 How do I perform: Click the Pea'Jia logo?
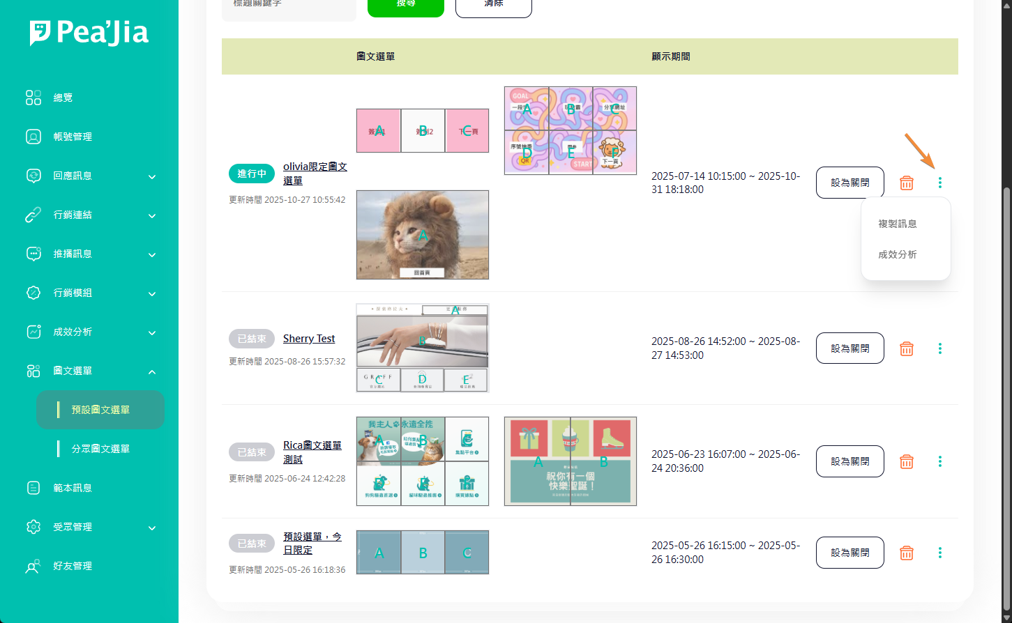[x=89, y=33]
